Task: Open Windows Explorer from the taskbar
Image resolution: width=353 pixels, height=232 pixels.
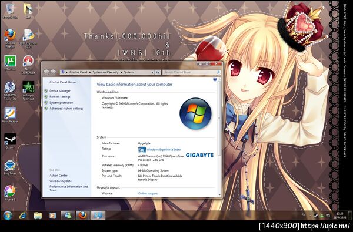Action: 38,216
